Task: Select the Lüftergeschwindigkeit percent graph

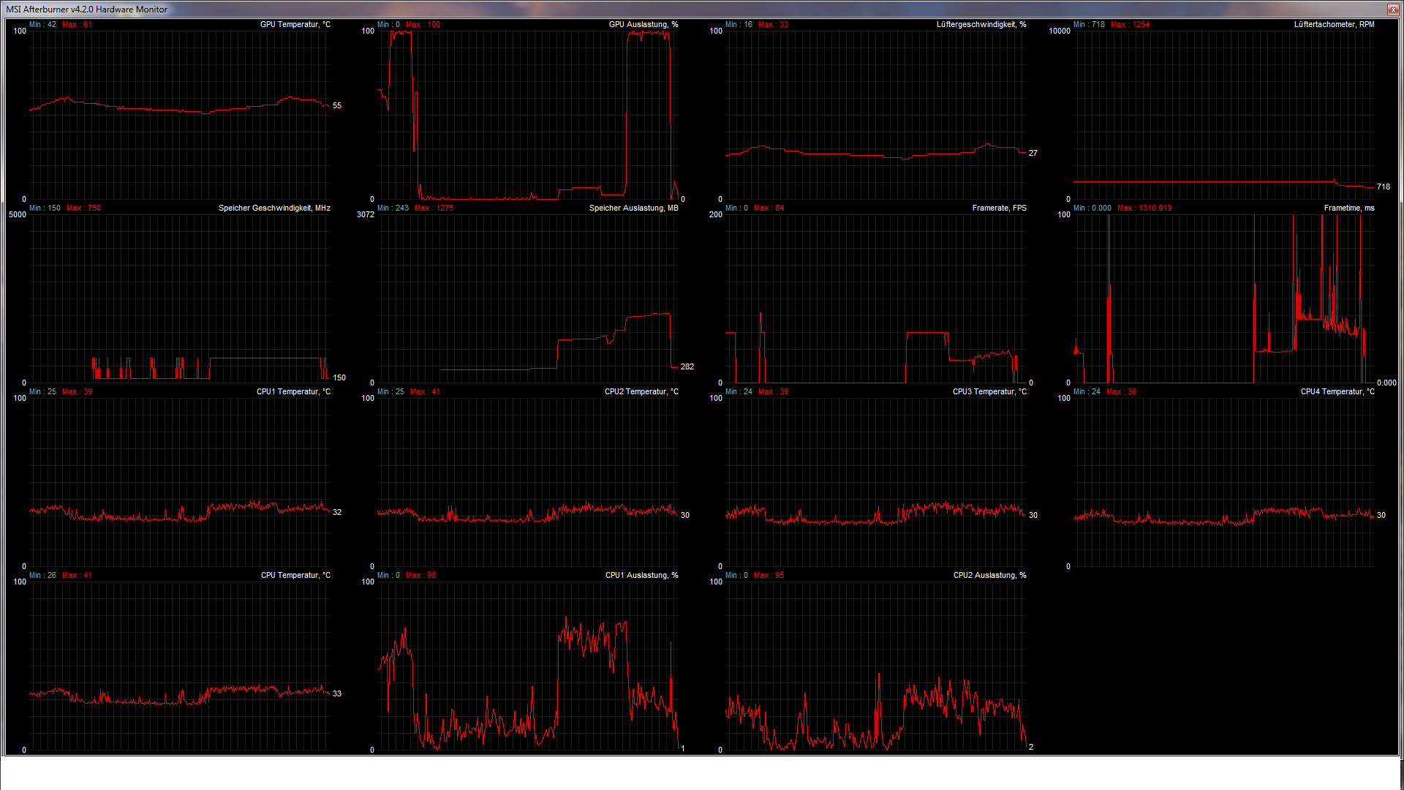Action: pos(875,115)
